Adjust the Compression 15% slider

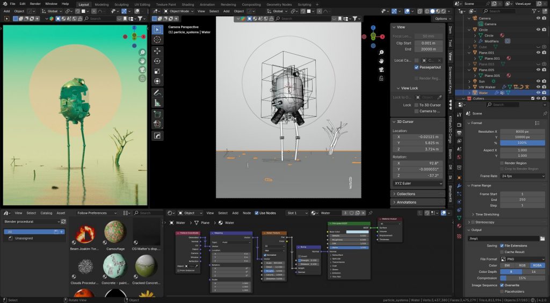(x=523, y=278)
